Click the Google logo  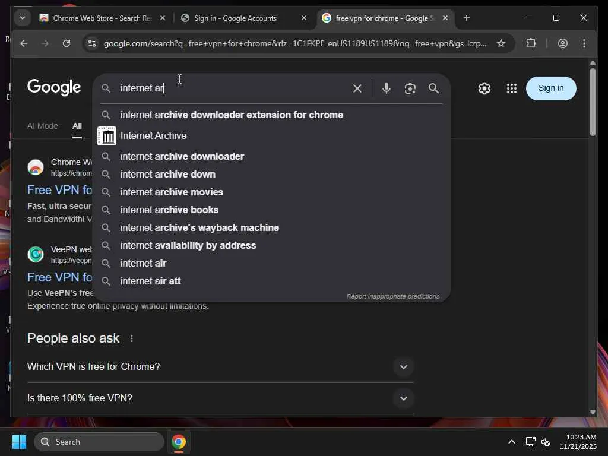tap(54, 88)
